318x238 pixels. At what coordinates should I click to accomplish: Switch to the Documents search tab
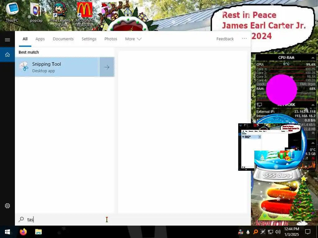[63, 39]
